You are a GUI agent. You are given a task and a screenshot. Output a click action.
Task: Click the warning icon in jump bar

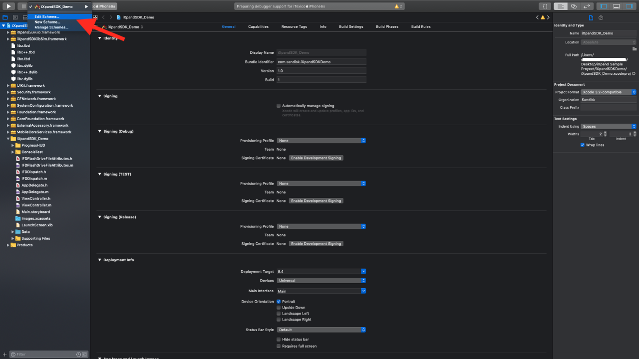[543, 17]
